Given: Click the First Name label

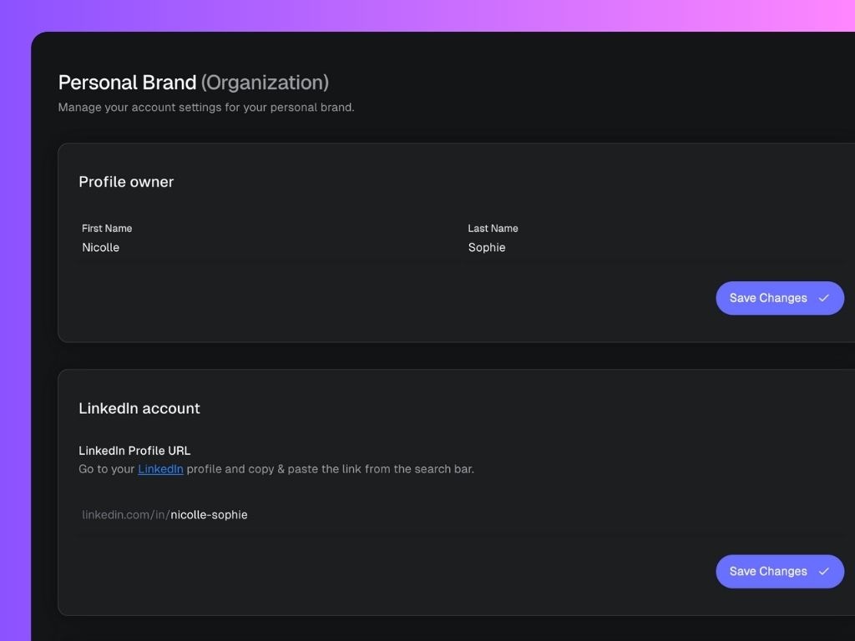Looking at the screenshot, I should pyautogui.click(x=107, y=229).
